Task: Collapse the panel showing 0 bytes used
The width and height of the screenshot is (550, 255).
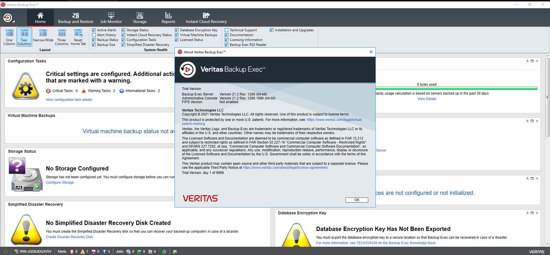Action: tap(527, 61)
